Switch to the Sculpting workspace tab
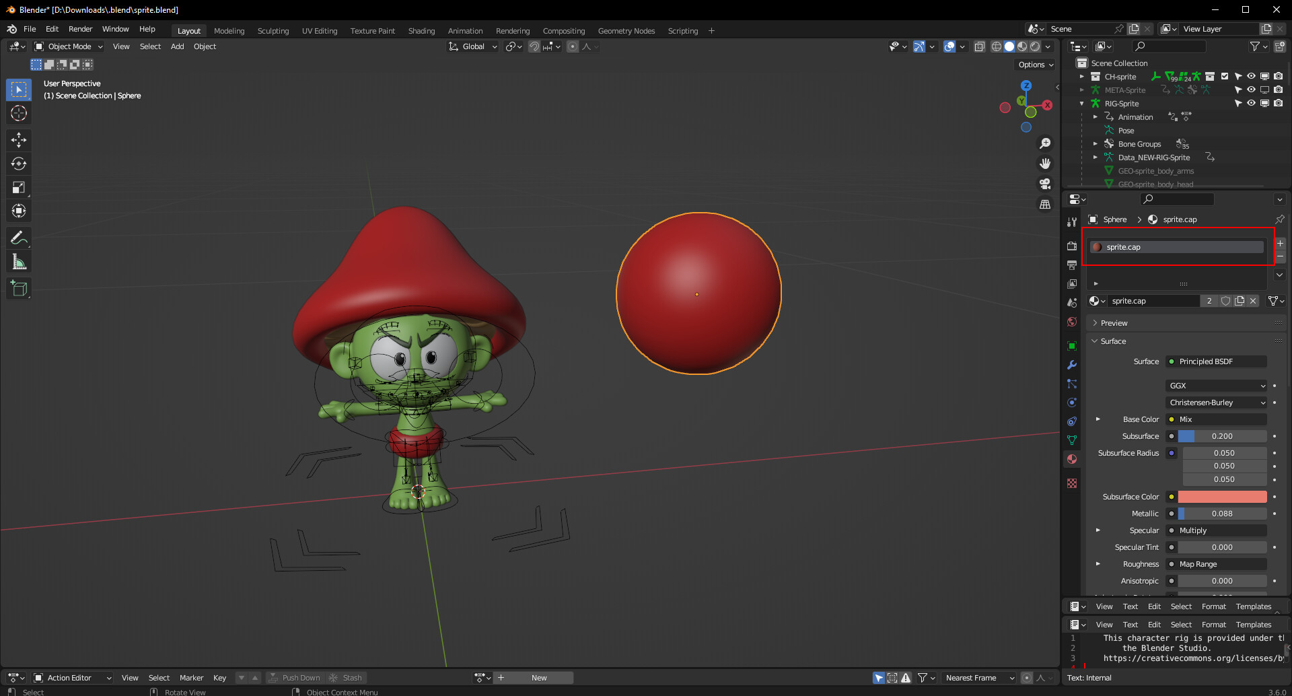 [x=273, y=31]
